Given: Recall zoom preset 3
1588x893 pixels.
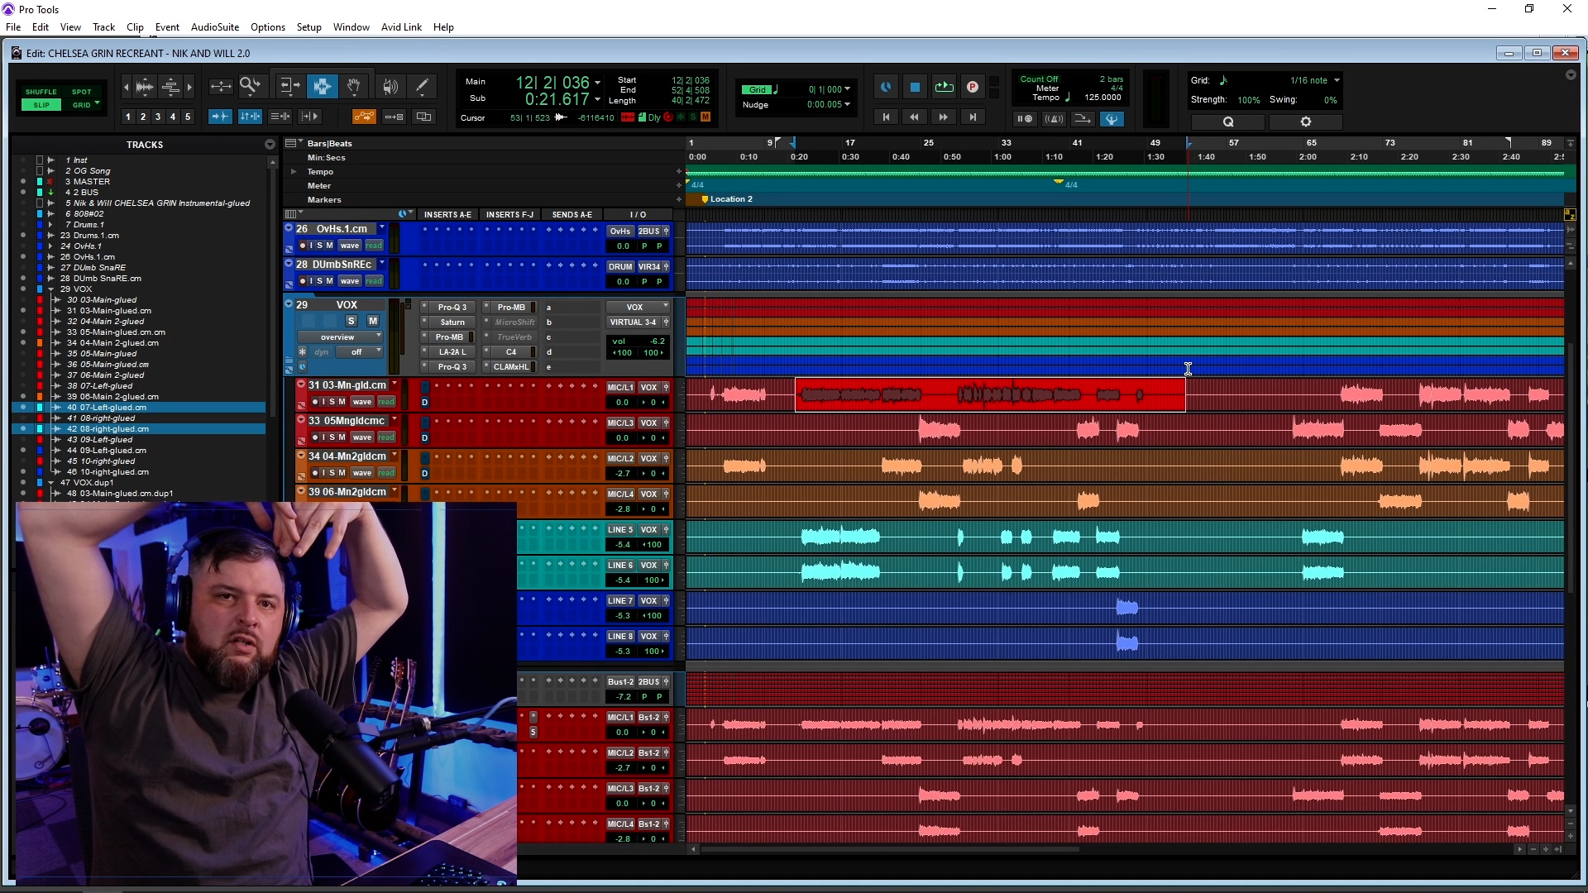Looking at the screenshot, I should 158,117.
